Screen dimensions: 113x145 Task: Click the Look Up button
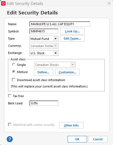coord(72,31)
